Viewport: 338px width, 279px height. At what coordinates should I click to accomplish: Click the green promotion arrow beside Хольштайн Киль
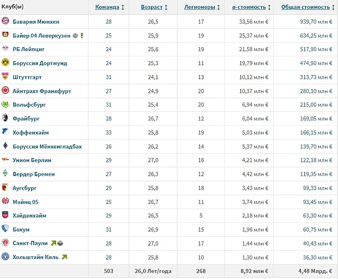[64, 257]
